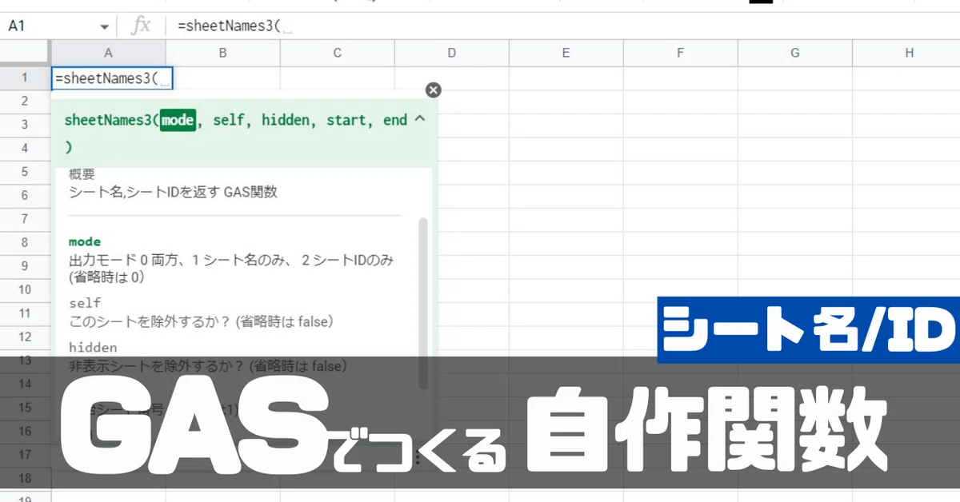Click 'hidden' in the sheetNames3 signature

(286, 120)
